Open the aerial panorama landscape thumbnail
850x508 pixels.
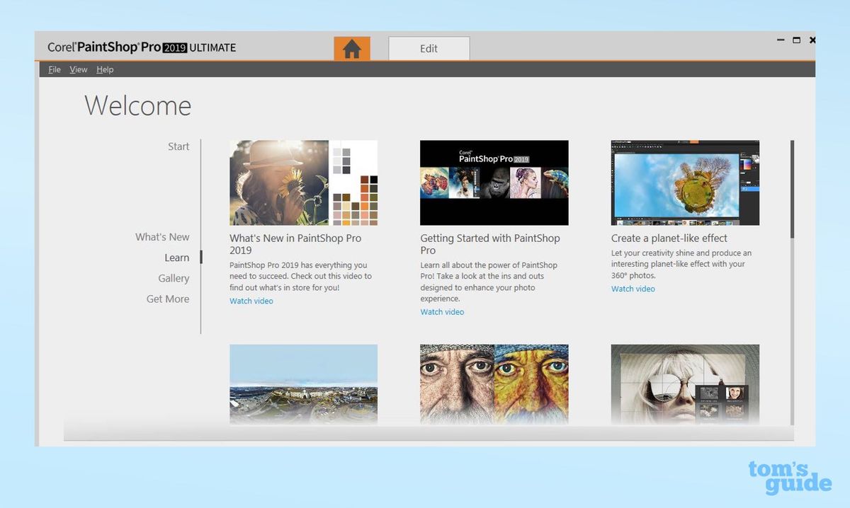coord(303,384)
